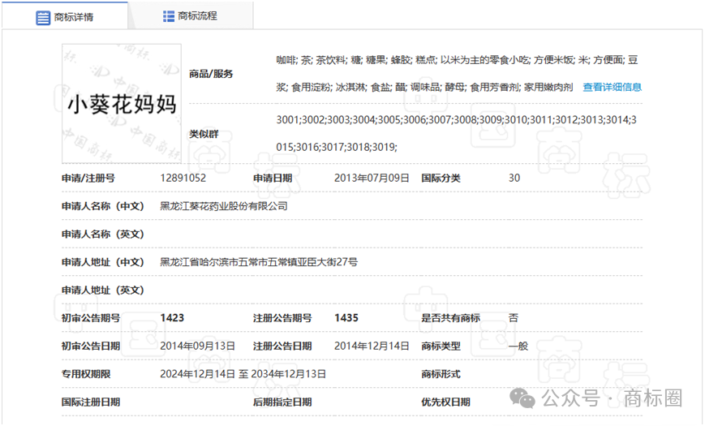Screen dimensions: 705x426
Task: Click the goods list beginning with 咖啡; 茶
Action: [457, 60]
